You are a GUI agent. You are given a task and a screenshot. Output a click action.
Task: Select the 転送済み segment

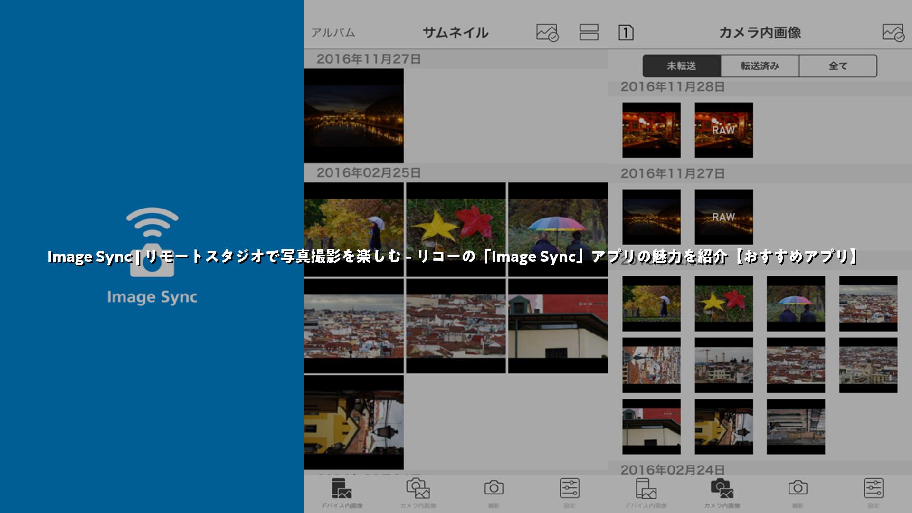(760, 66)
